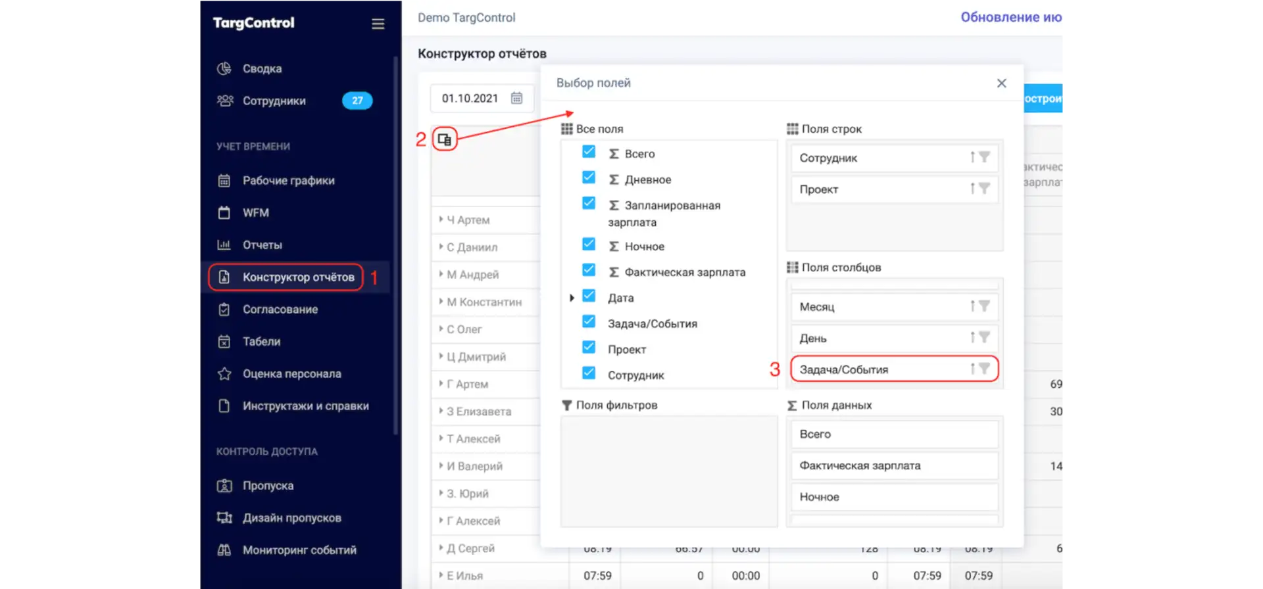The image size is (1263, 589).
Task: Open the Сотрудники section
Action: tap(274, 101)
